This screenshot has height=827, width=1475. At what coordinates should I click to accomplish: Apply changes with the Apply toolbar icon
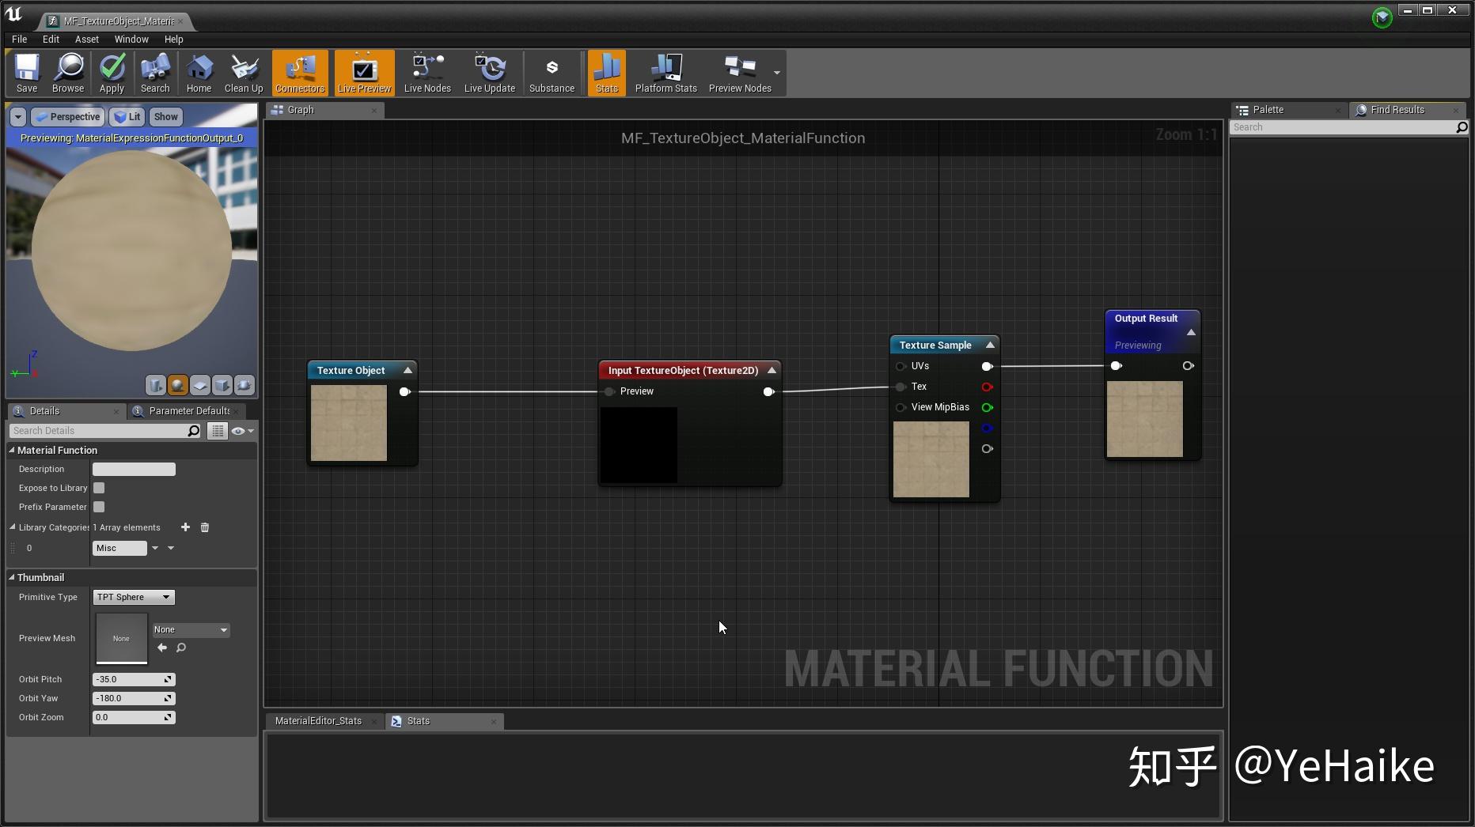click(x=112, y=73)
